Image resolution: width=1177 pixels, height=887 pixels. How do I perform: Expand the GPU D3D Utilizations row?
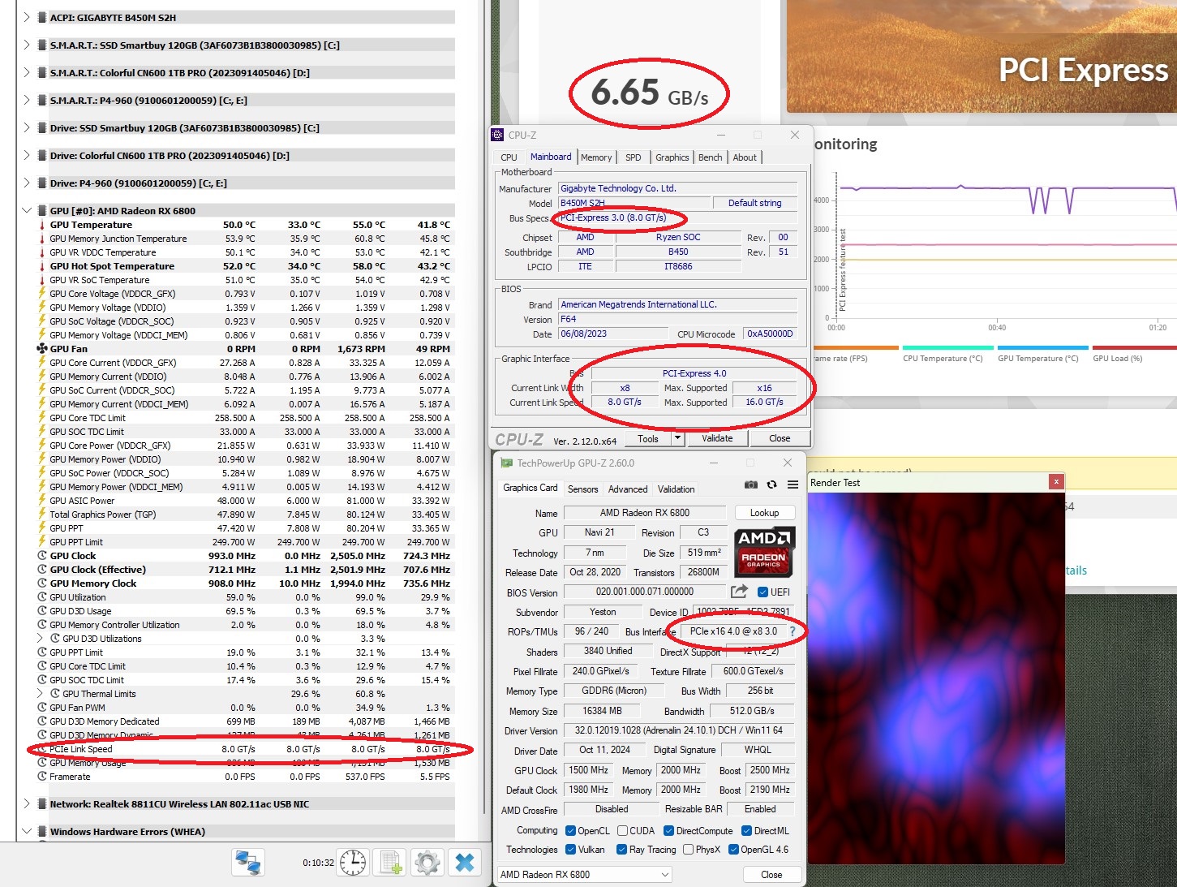coord(41,639)
